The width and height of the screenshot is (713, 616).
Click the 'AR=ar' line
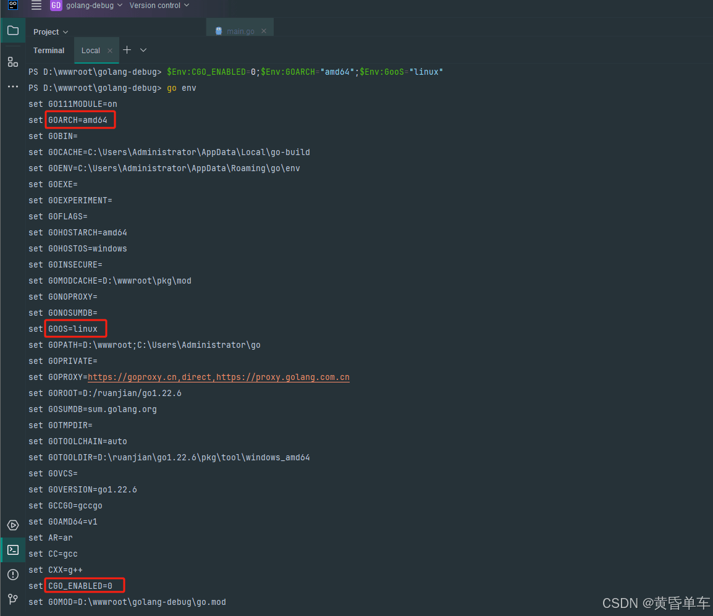(51, 538)
